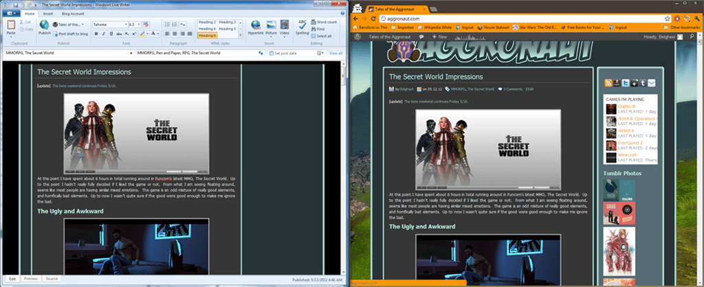Viewport: 704px width, 287px height.
Task: Click the View all link
Action: point(335,53)
